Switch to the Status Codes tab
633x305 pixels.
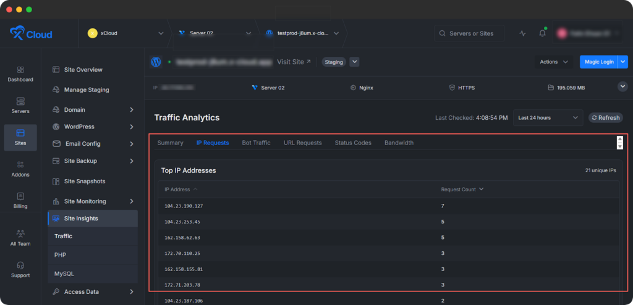pyautogui.click(x=353, y=143)
